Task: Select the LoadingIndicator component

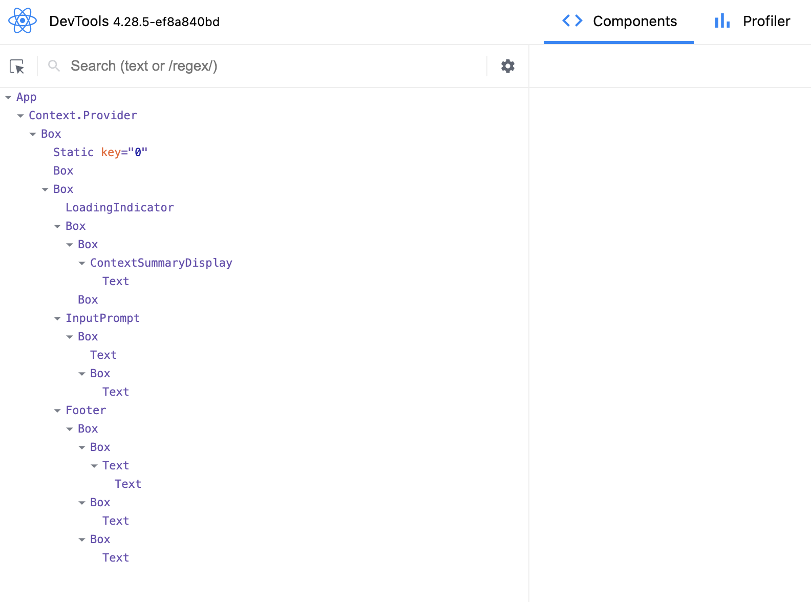Action: click(119, 208)
